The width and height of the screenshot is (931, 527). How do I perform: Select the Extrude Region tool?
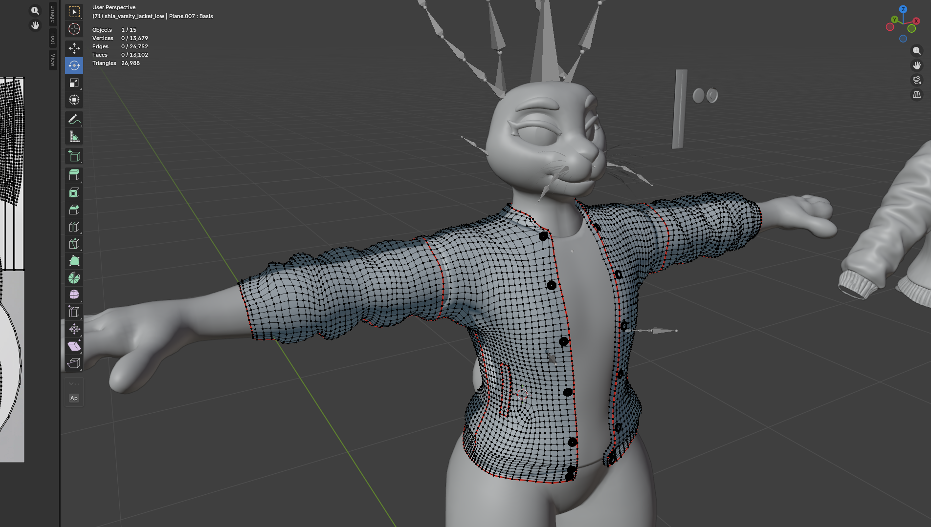[x=74, y=175]
